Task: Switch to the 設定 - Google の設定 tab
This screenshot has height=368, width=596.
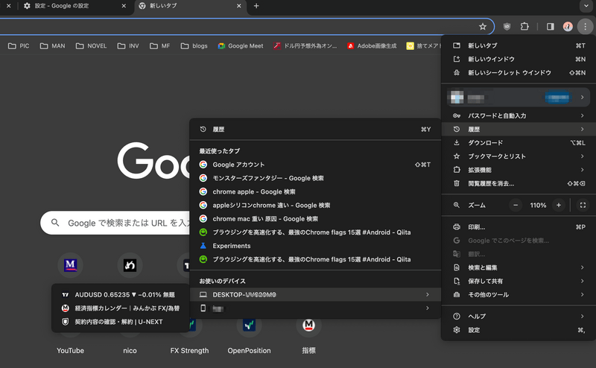Action: click(74, 6)
